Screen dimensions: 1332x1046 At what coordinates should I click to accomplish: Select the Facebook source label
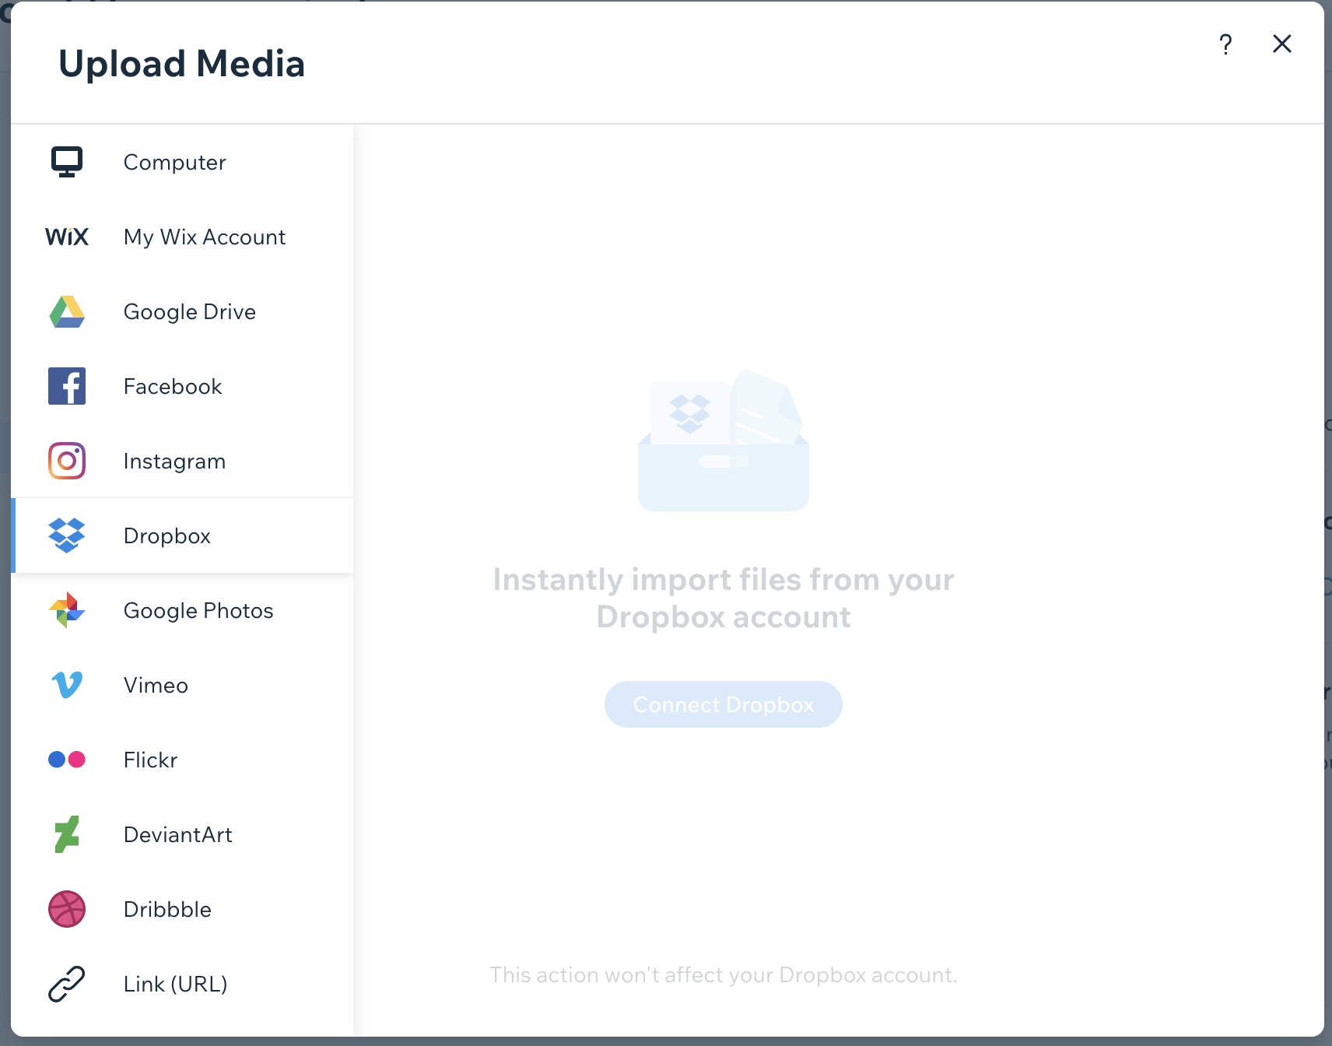[x=173, y=387]
